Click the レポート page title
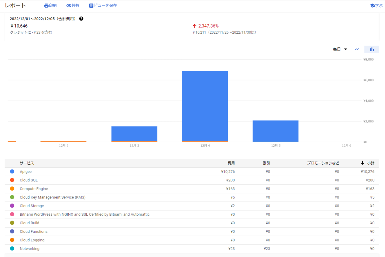Screen dimensions: 385x257 point(15,5)
